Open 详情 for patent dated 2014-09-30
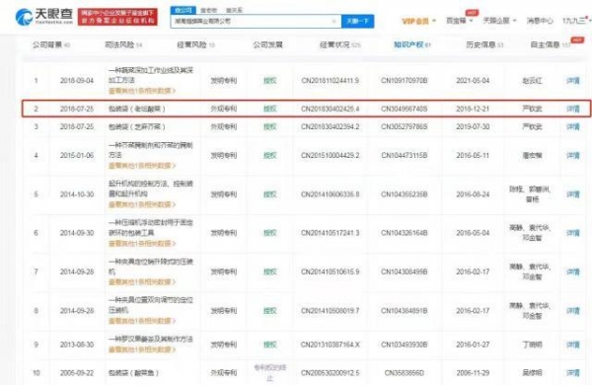The height and width of the screenshot is (385, 592). coord(572,233)
